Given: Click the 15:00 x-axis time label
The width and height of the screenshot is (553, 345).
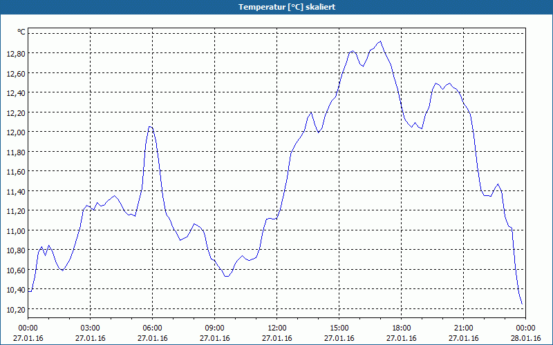Looking at the screenshot, I should point(339,328).
